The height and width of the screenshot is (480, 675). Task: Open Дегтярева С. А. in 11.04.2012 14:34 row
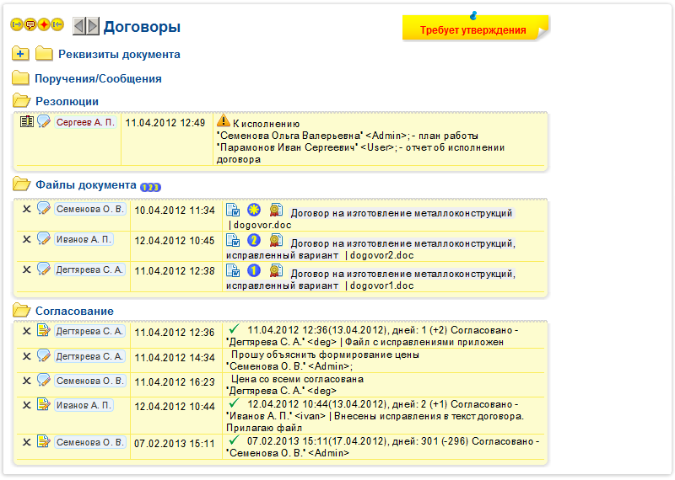click(x=90, y=357)
